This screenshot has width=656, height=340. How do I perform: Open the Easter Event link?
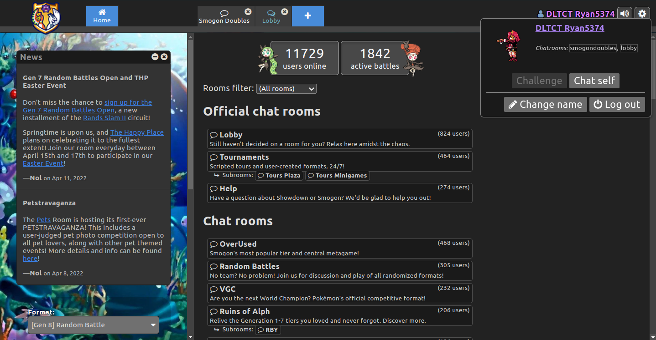[x=43, y=163]
